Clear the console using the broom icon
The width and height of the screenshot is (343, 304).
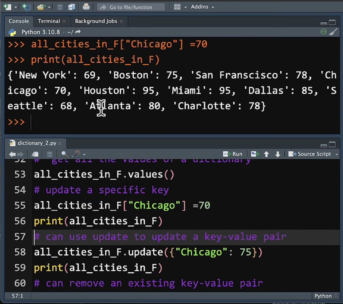pos(334,32)
